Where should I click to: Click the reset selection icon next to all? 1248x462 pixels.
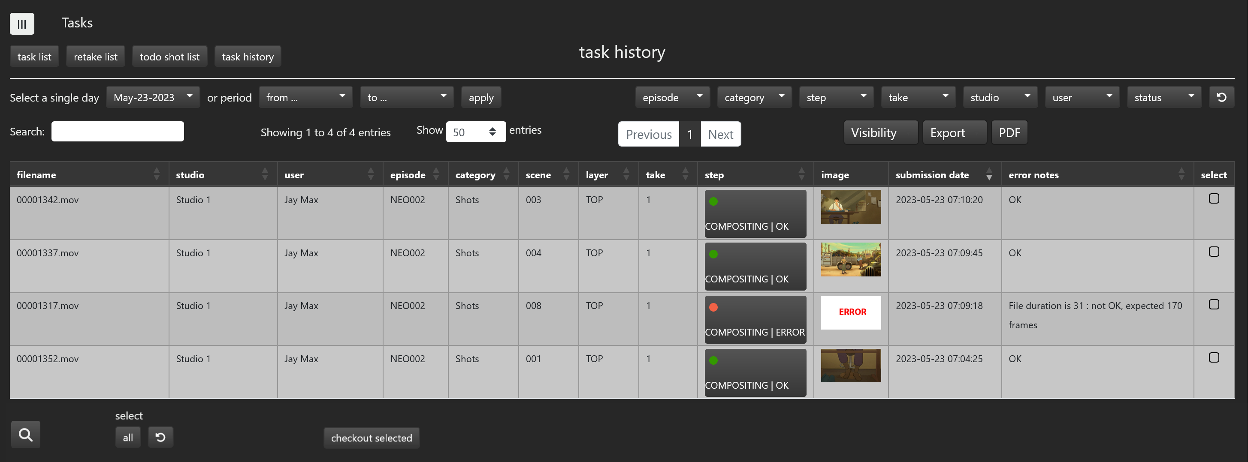coord(160,437)
